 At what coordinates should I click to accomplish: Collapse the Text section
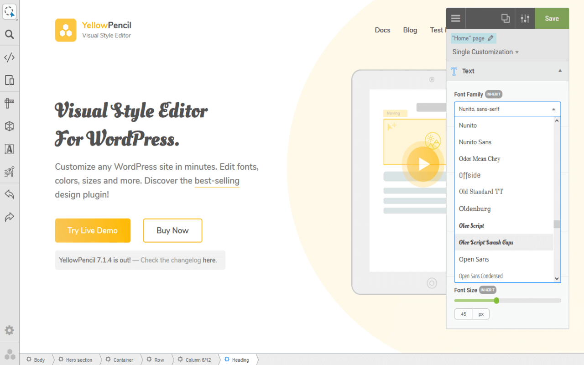tap(559, 71)
